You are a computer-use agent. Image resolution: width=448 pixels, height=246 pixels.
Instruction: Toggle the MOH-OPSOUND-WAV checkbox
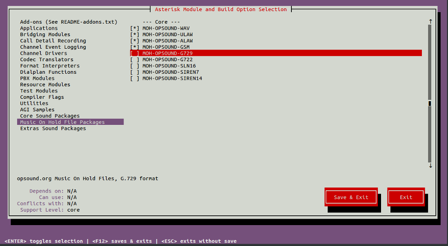[x=135, y=28]
